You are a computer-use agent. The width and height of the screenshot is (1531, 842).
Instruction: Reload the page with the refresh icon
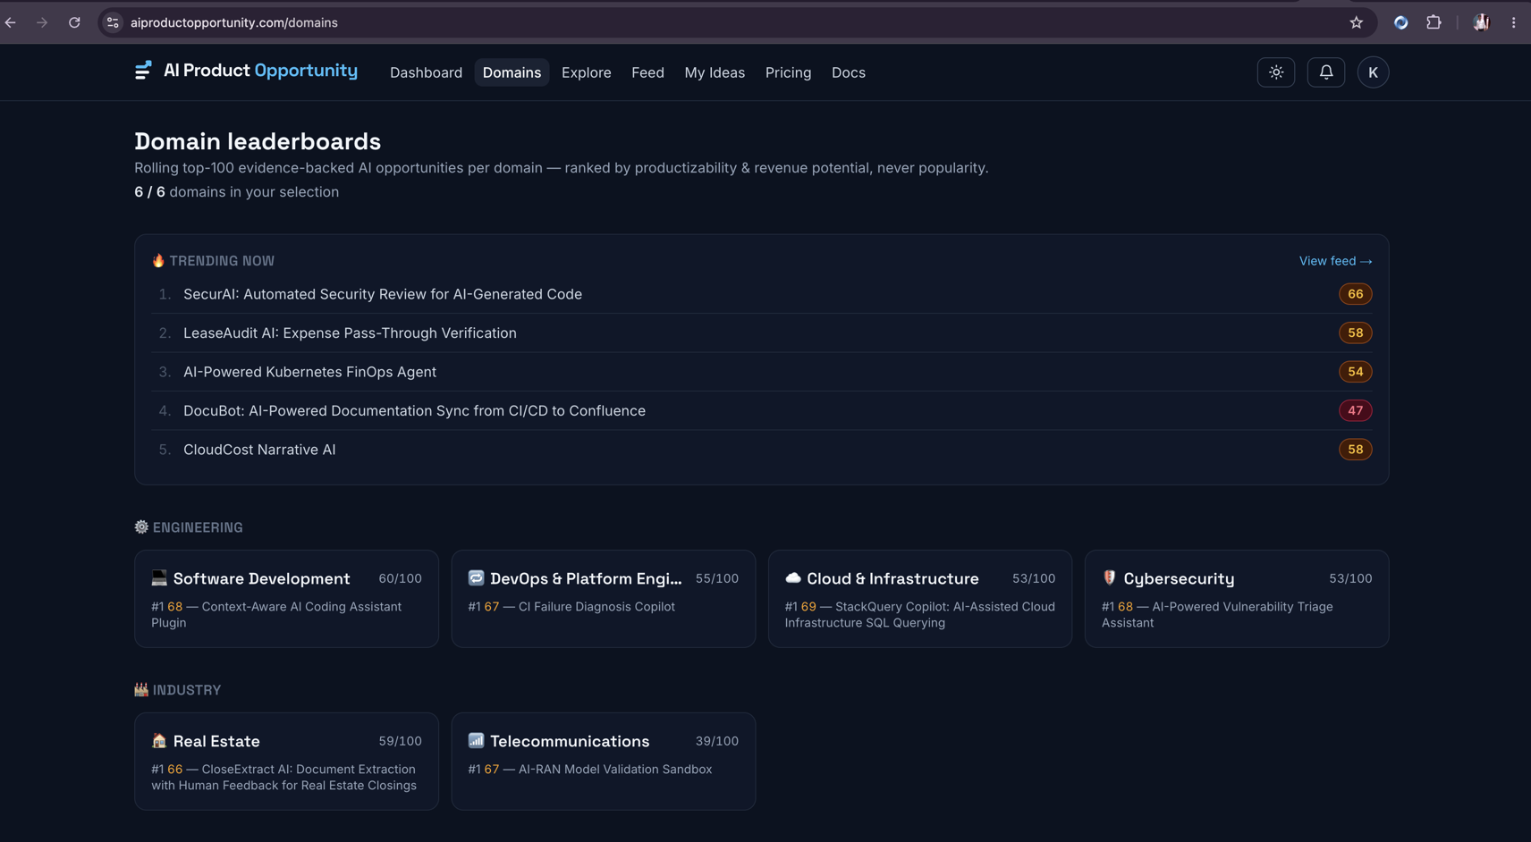point(74,22)
